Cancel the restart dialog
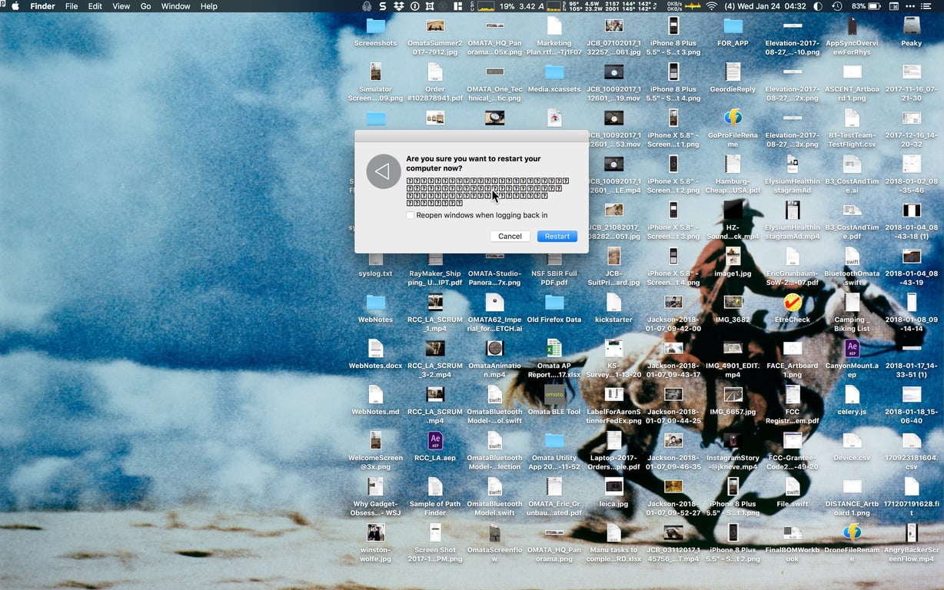 [510, 236]
